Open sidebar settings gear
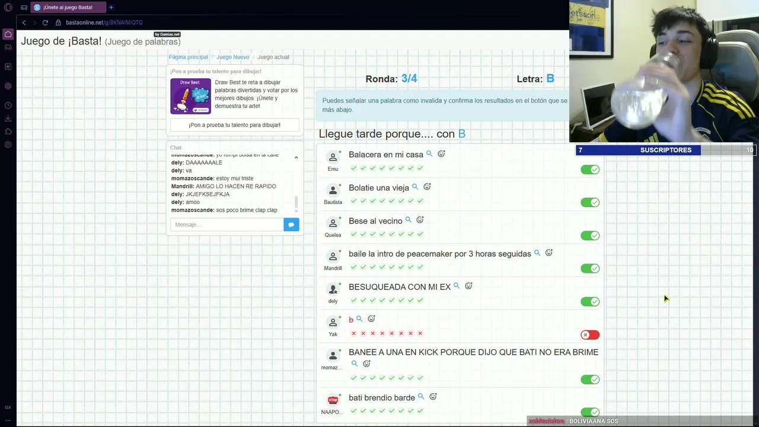Viewport: 759px width, 427px height. [8, 145]
